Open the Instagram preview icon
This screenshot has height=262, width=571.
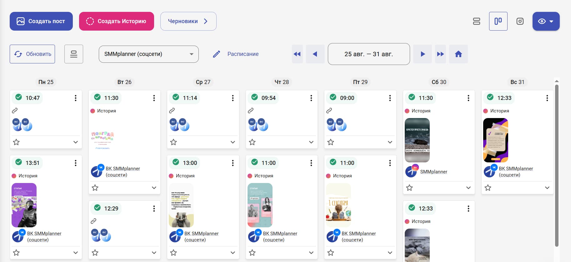520,21
